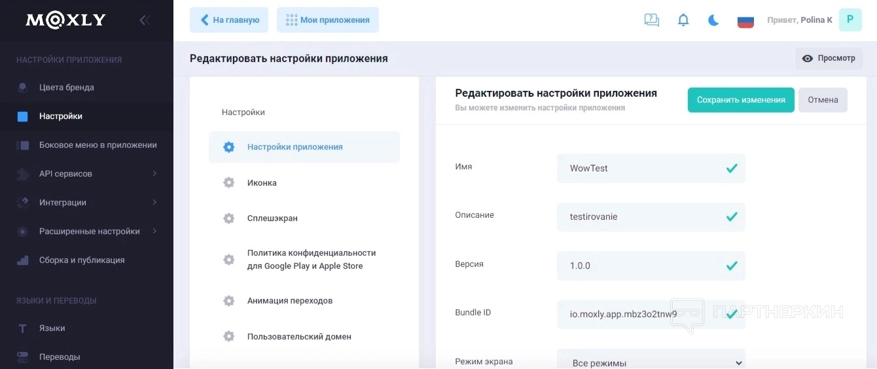This screenshot has width=877, height=369.
Task: Click gear icon beside Анимация переходов
Action: tap(228, 301)
